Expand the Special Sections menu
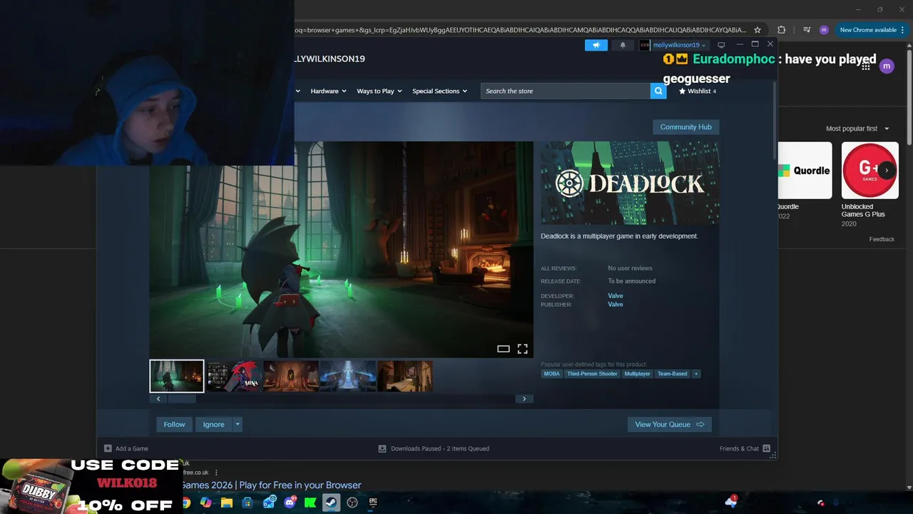This screenshot has width=913, height=514. coord(439,91)
